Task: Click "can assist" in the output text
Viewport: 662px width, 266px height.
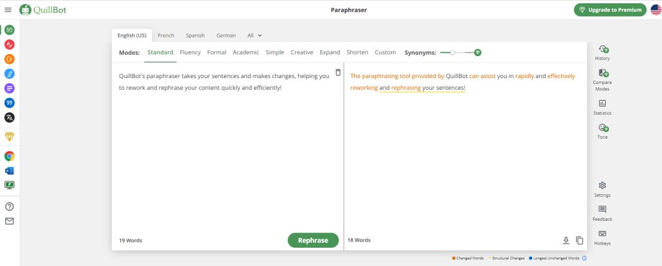Action: click(x=482, y=76)
